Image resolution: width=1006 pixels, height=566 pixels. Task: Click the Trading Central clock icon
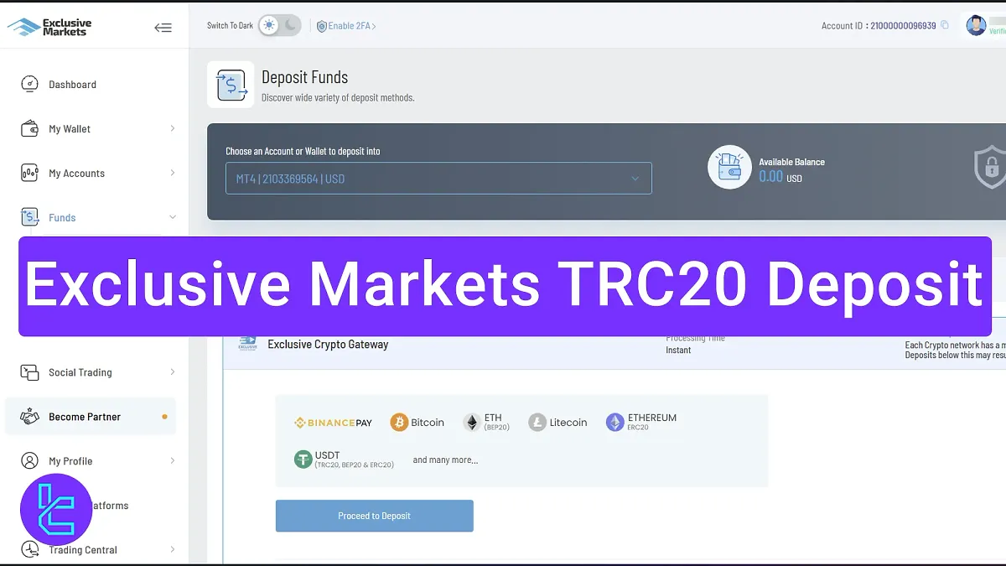click(30, 549)
